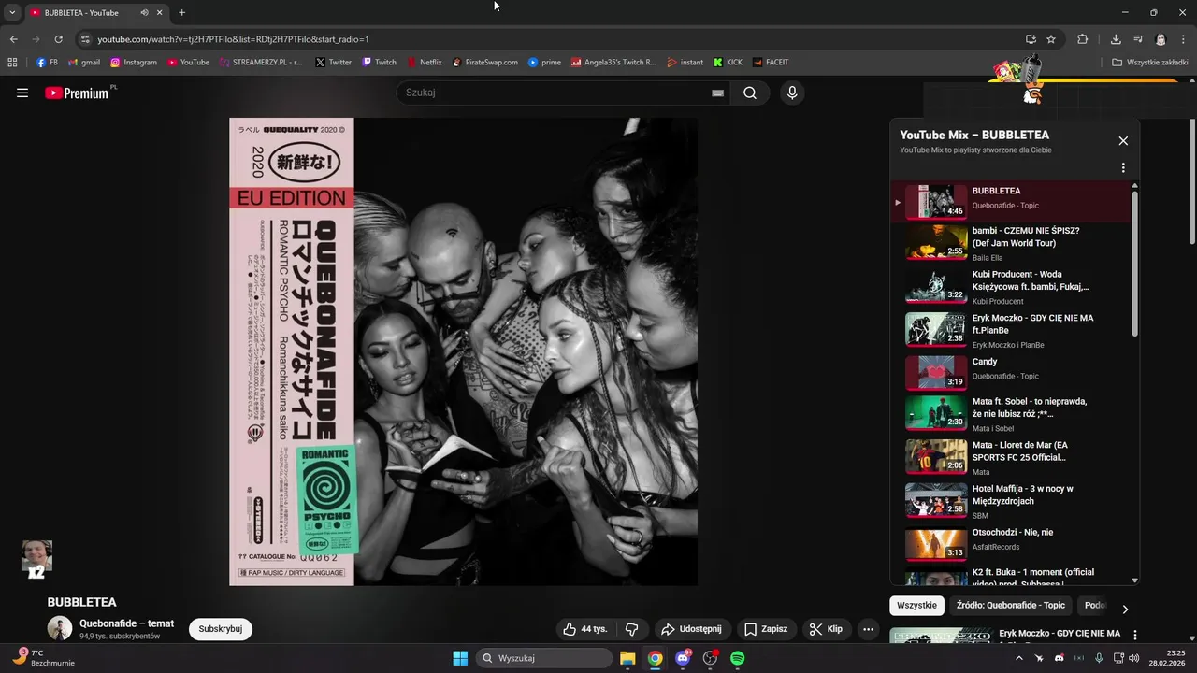The height and width of the screenshot is (673, 1197).
Task: Go back in browser history
Action: [13, 39]
